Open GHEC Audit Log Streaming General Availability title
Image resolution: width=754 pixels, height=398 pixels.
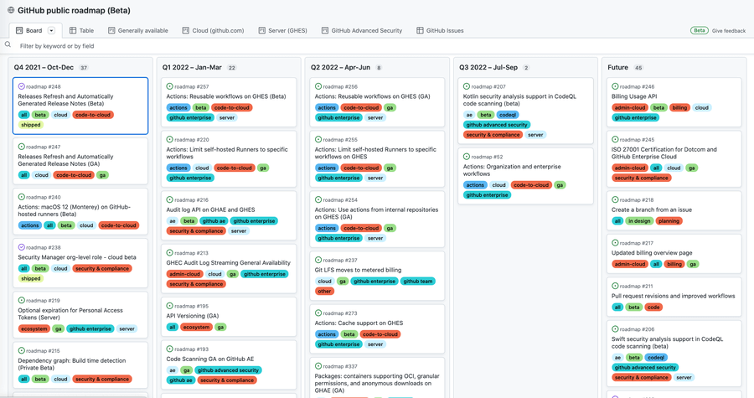[229, 263]
